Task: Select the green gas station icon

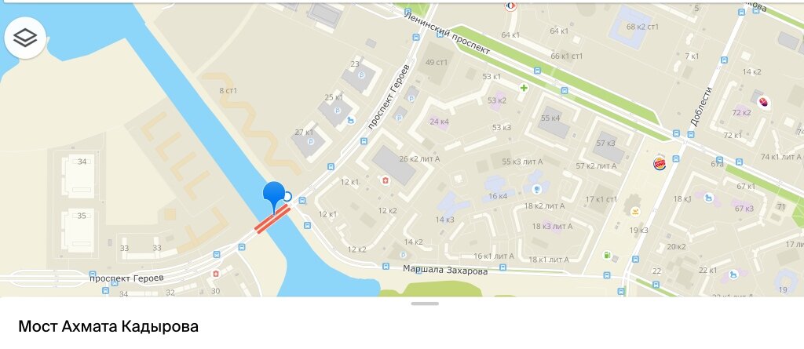Action: tap(607, 255)
